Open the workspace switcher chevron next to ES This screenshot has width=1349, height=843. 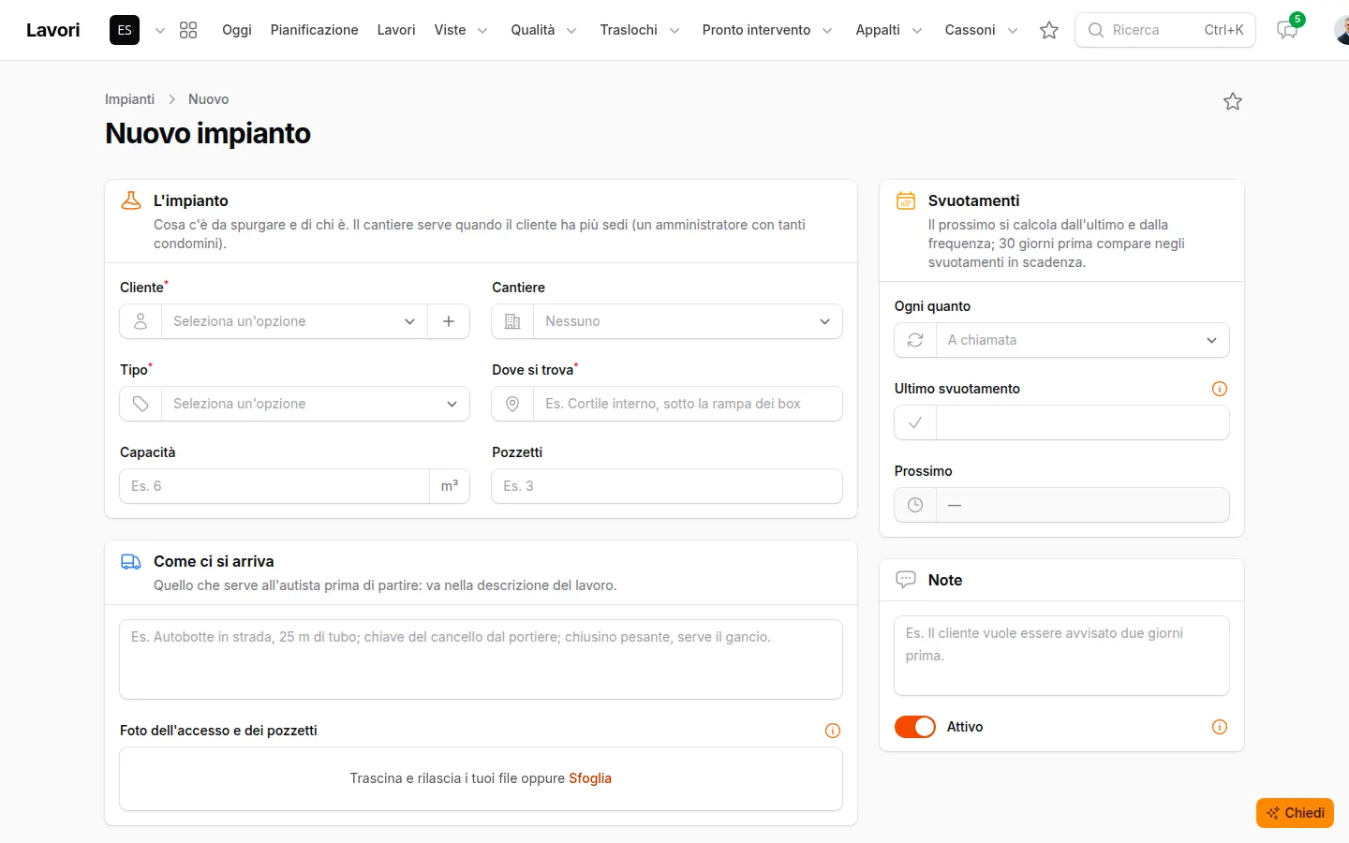coord(160,31)
